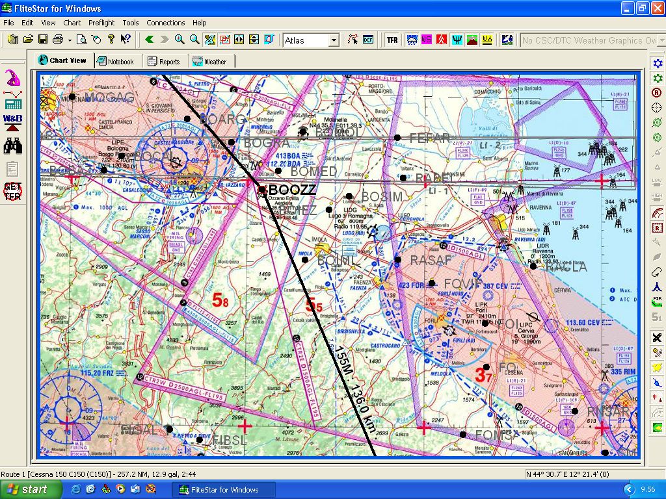Toggle the blue Y-shaped layer icon
Image resolution: width=666 pixels, height=499 pixels.
pyautogui.click(x=657, y=287)
